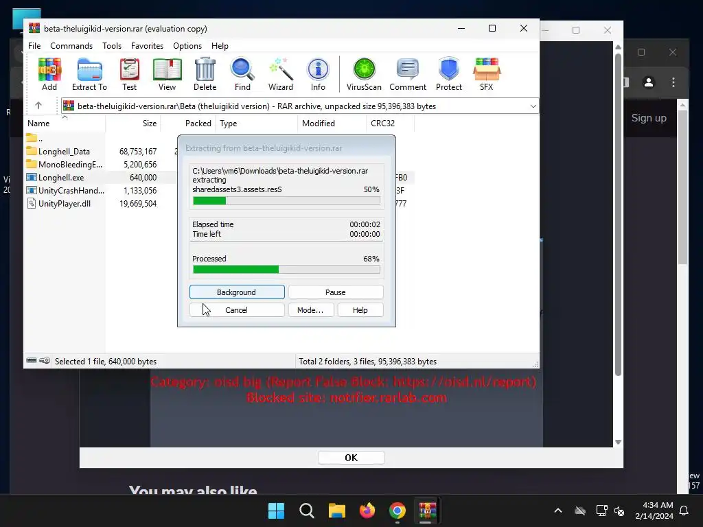The height and width of the screenshot is (527, 703).
Task: Select the parent folder '..' entry
Action: point(34,138)
